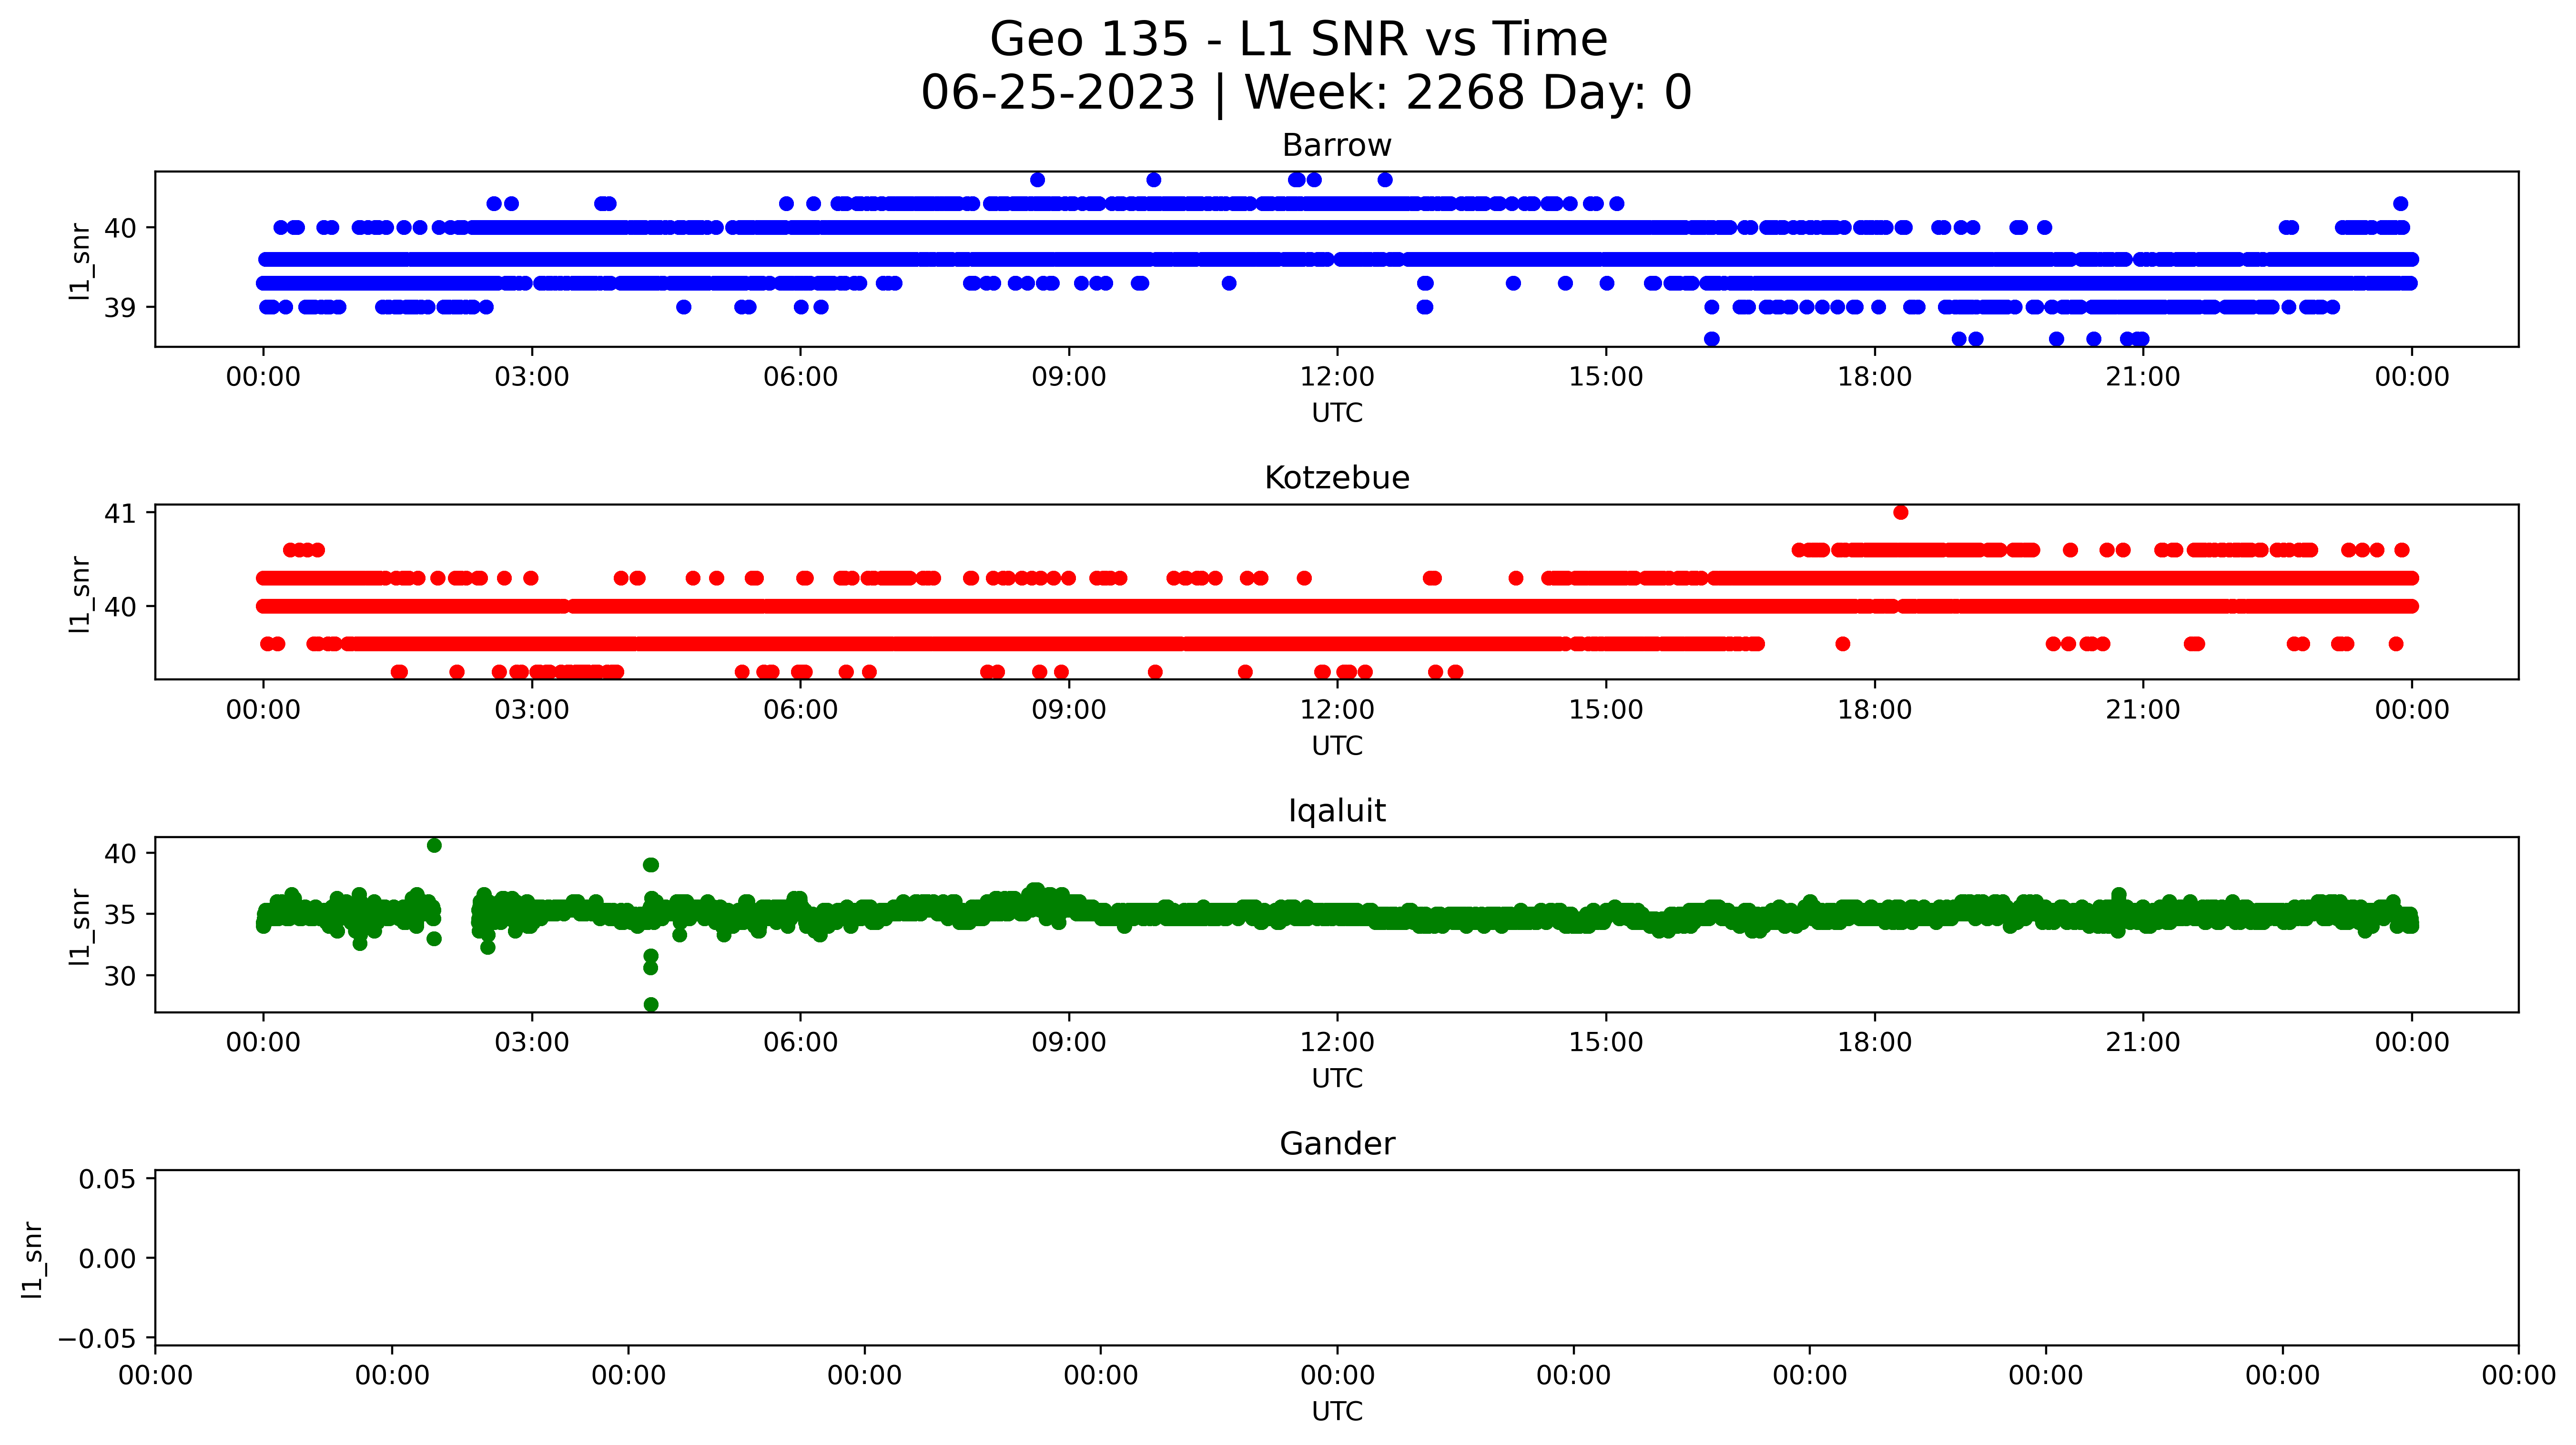Click the lowest green Iqaluit point below 30

[x=651, y=1005]
